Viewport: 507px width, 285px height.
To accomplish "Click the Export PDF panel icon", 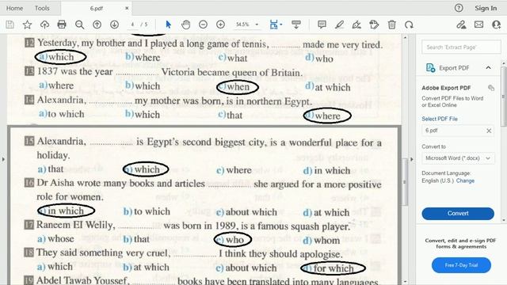I will tap(430, 68).
